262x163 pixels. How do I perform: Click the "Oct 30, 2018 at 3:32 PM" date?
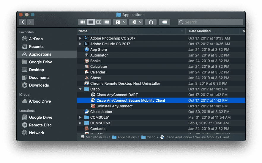[209, 112]
